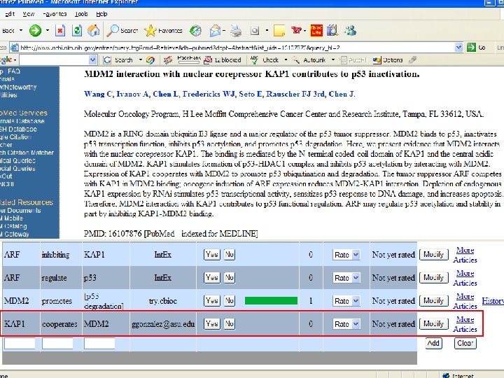Click Google toolbar Search button
The image size is (504, 378).
(x=118, y=59)
